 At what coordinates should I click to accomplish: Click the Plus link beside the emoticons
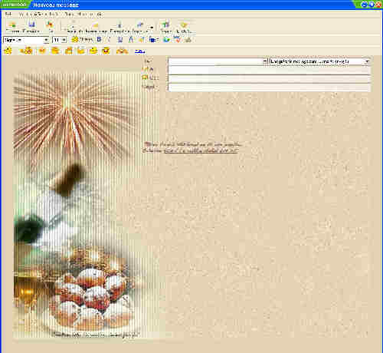click(x=140, y=51)
